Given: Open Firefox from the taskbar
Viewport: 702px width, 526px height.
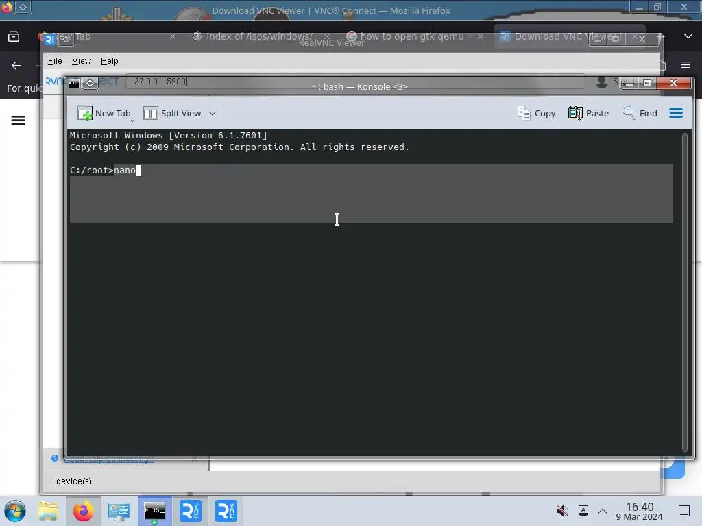Looking at the screenshot, I should pos(83,511).
